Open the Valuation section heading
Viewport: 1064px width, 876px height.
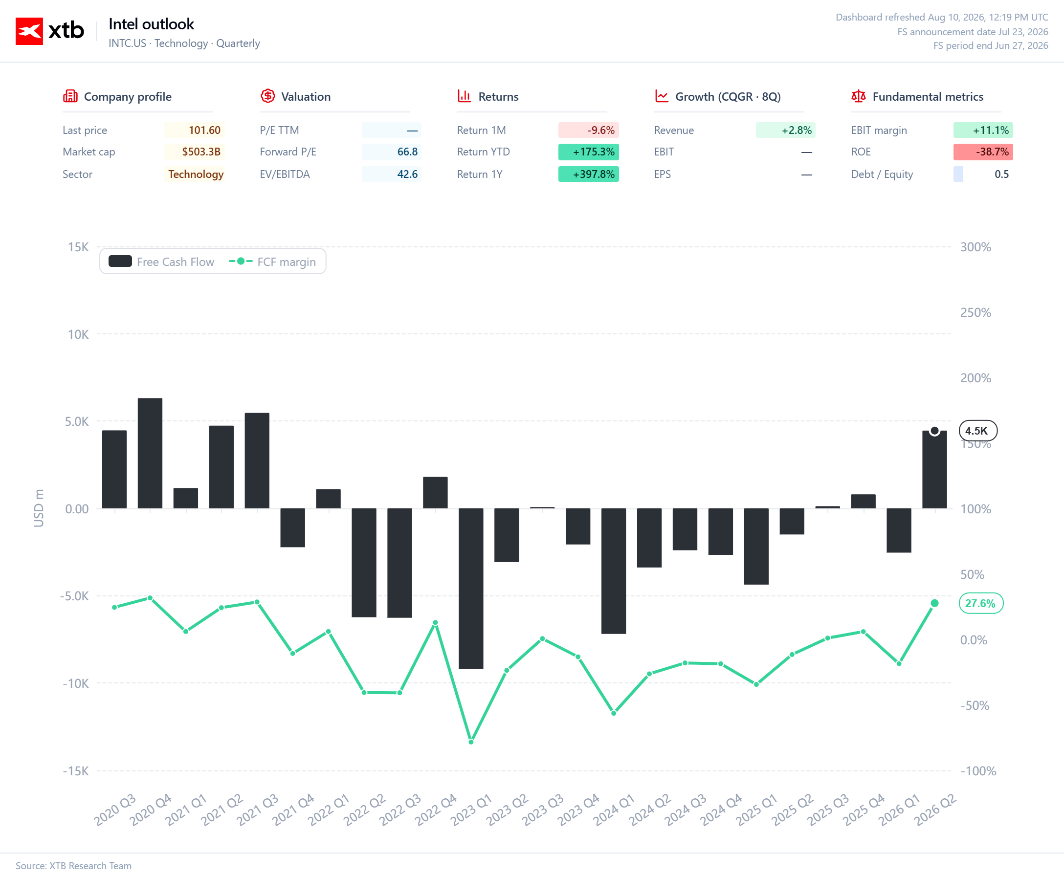pyautogui.click(x=306, y=96)
